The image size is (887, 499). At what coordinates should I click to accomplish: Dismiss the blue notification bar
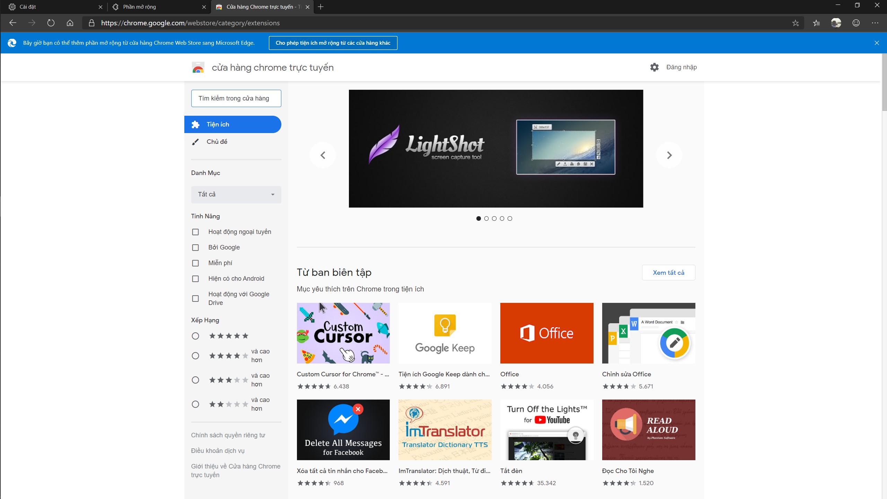click(877, 43)
